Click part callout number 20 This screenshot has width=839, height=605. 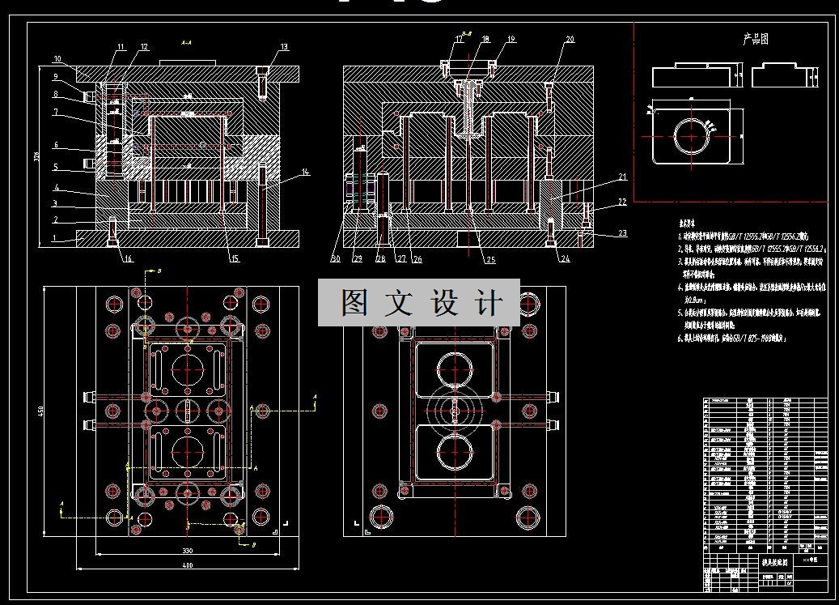click(570, 39)
